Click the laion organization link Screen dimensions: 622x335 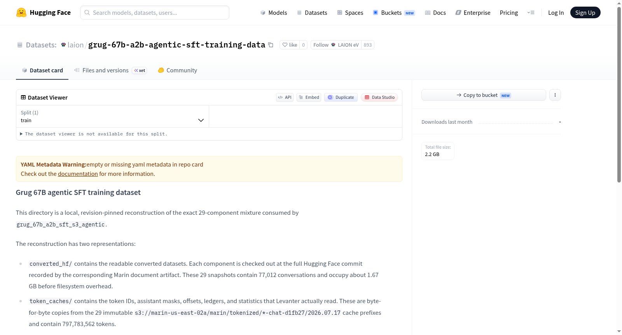point(75,45)
